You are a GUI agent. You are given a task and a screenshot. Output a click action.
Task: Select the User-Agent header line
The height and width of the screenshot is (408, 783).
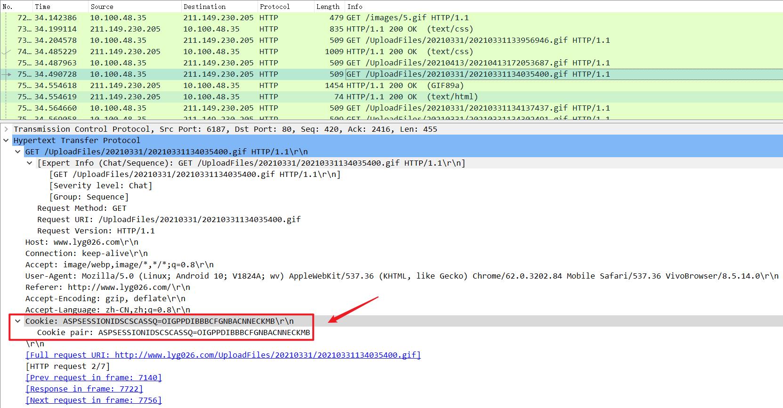tap(402, 276)
